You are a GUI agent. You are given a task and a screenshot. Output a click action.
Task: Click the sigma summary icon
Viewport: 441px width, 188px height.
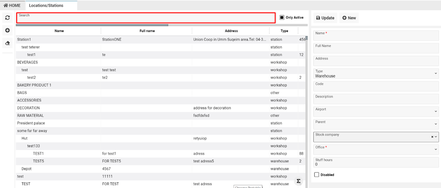tap(299, 181)
